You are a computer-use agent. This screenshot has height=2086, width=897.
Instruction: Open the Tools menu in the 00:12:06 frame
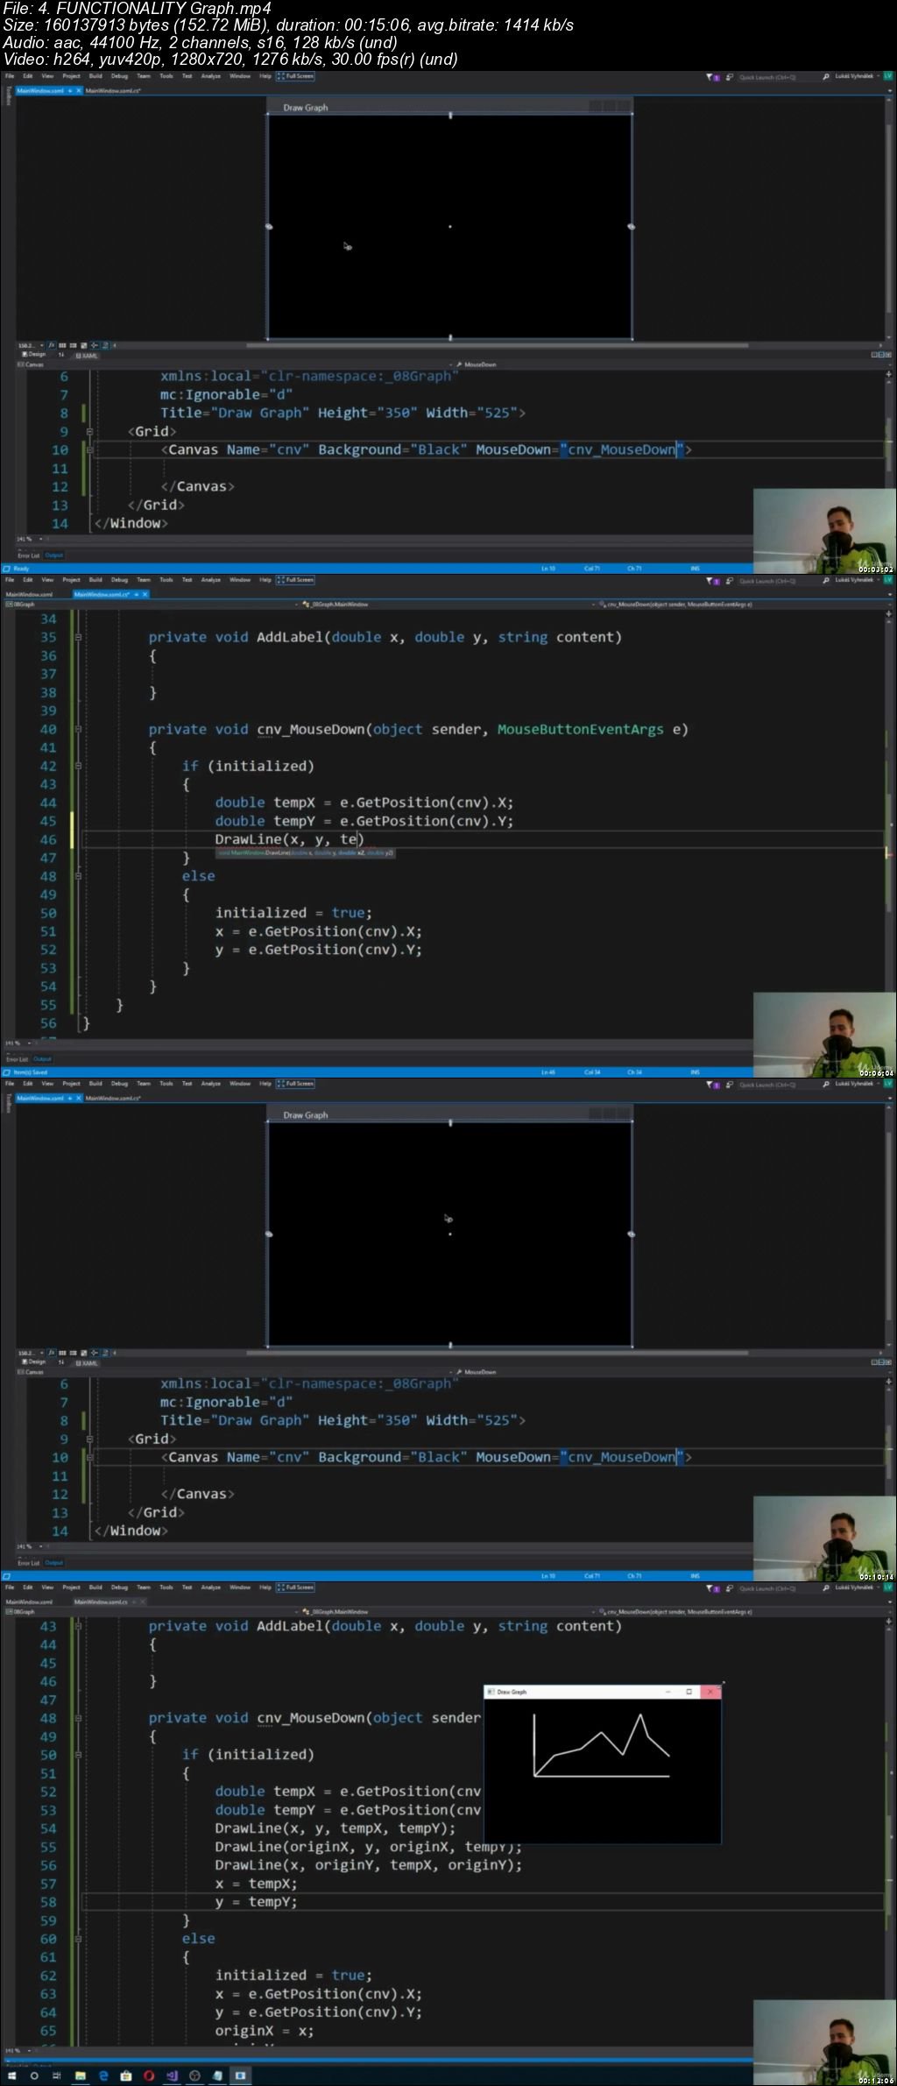166,1587
